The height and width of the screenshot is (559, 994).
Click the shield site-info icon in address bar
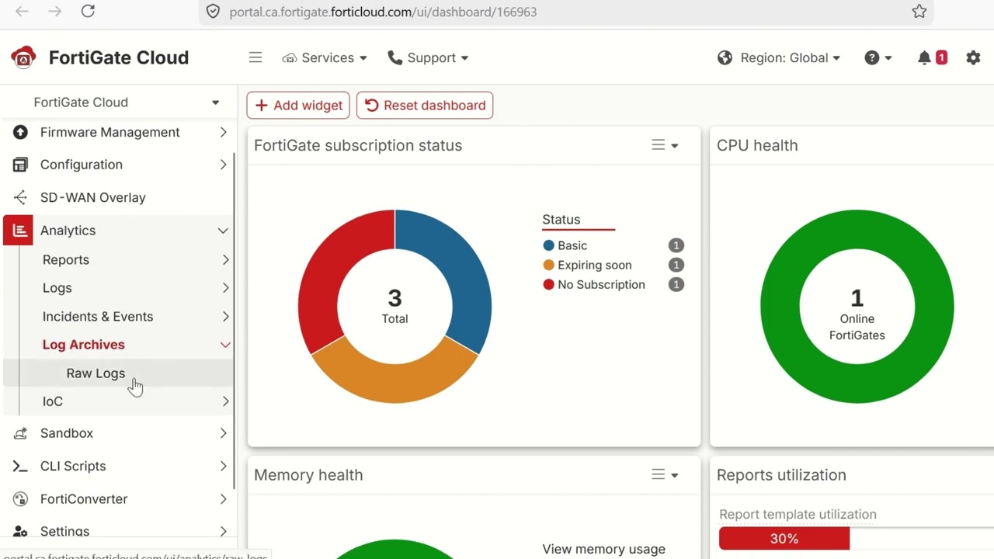[x=213, y=12]
